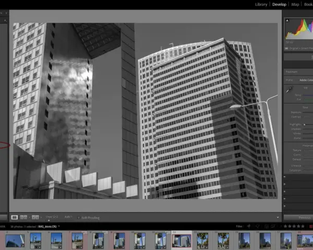This screenshot has width=313, height=250.
Task: Select filmstrip thumbnail number 7
Action: 77,241
